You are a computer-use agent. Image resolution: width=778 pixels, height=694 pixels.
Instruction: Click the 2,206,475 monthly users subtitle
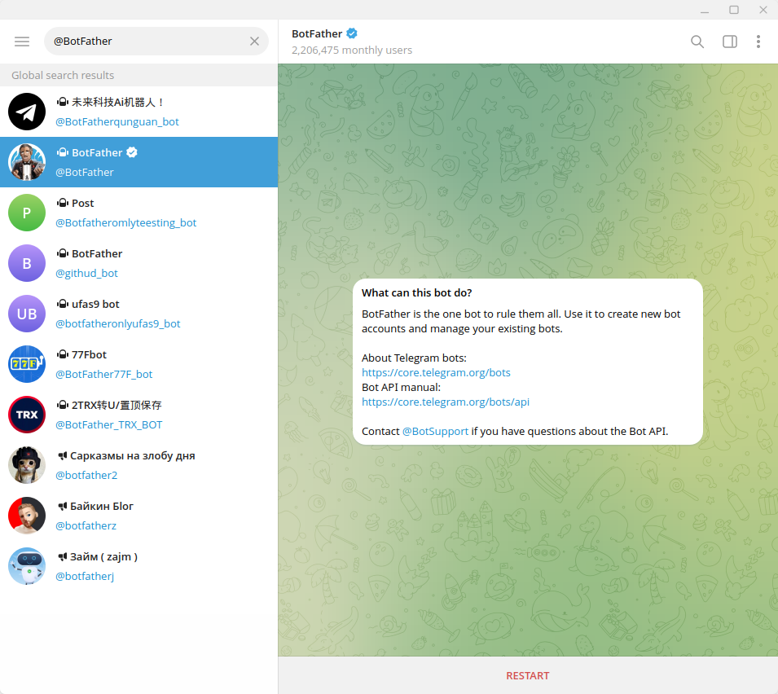point(352,51)
